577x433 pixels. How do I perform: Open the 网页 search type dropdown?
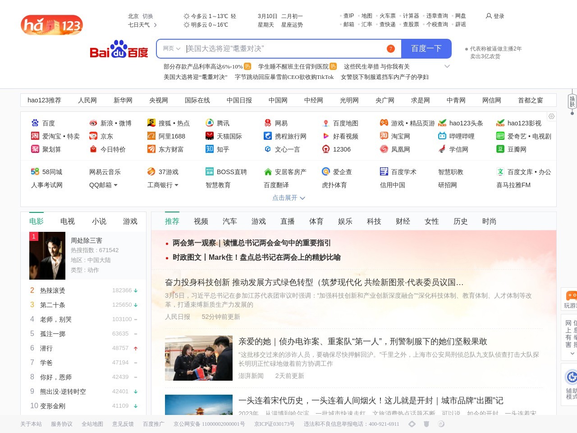(172, 49)
